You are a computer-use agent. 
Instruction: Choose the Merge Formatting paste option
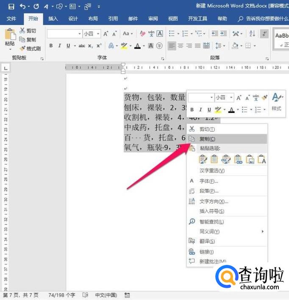pos(214,159)
